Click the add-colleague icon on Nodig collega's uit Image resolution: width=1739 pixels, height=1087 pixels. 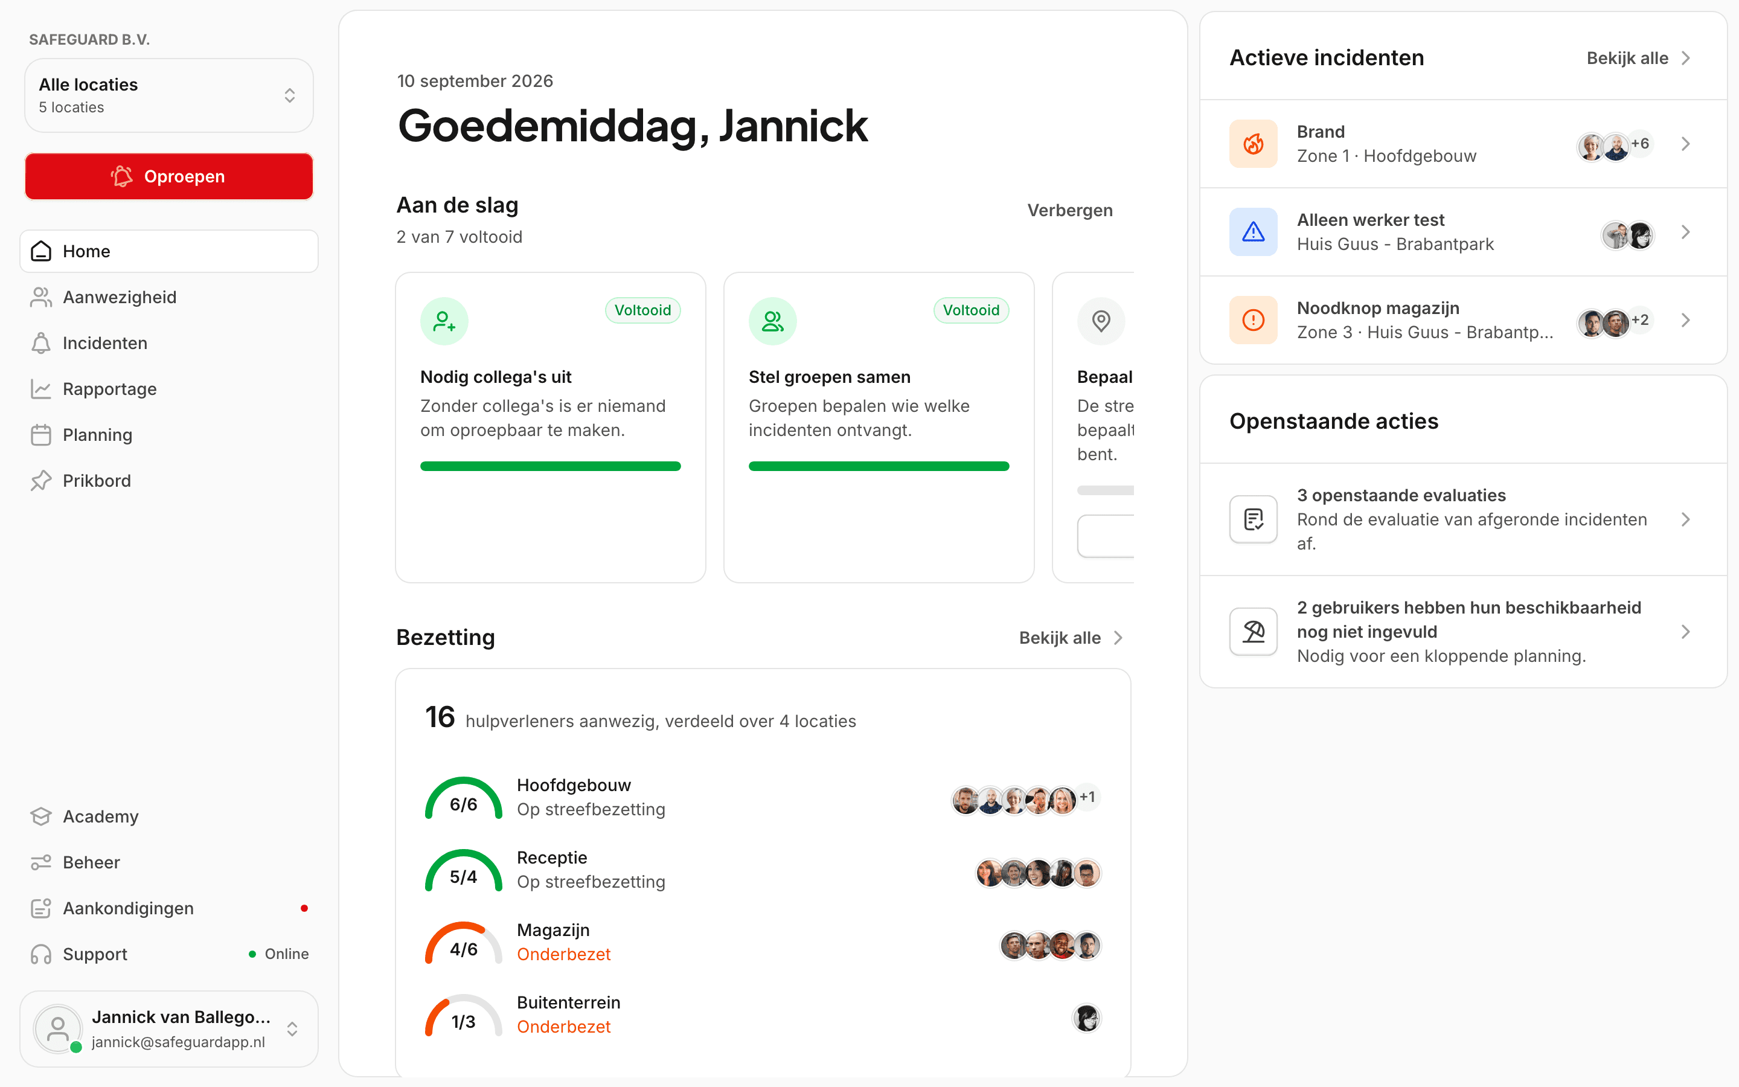point(444,321)
